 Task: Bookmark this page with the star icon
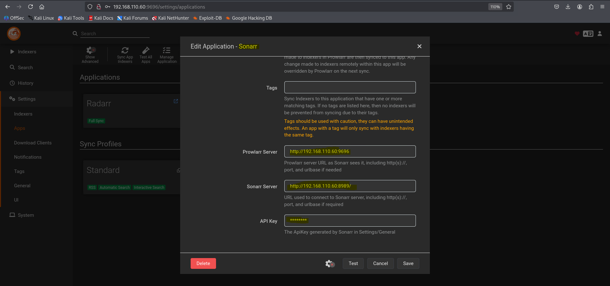[x=509, y=7]
